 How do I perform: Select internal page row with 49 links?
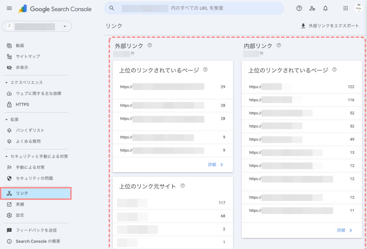tap(302, 139)
